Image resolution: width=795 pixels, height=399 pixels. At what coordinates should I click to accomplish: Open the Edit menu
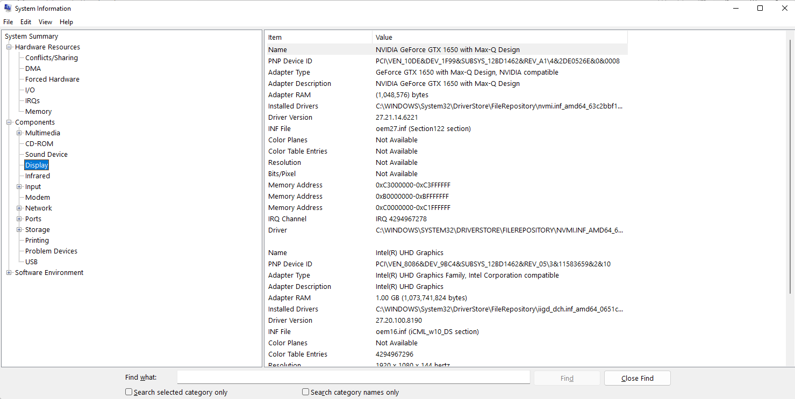click(x=26, y=22)
